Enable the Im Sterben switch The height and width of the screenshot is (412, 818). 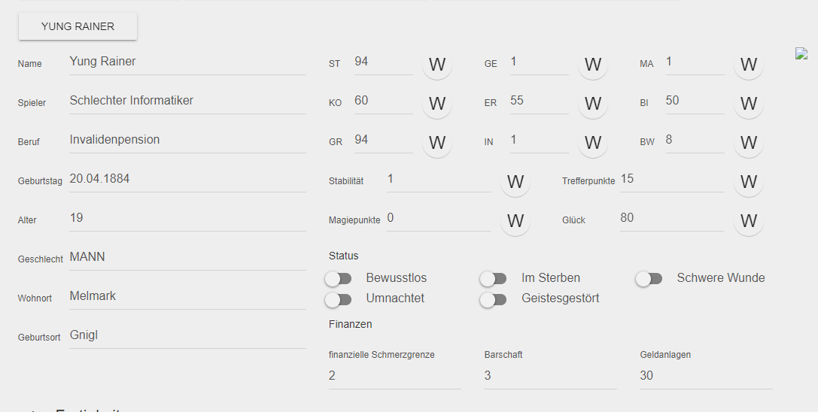point(494,278)
